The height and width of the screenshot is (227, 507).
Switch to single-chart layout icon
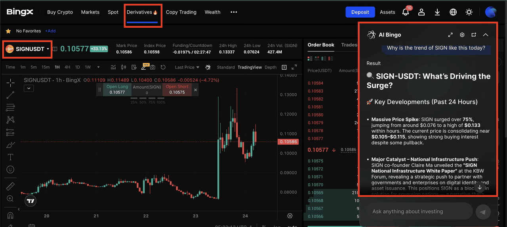click(284, 67)
